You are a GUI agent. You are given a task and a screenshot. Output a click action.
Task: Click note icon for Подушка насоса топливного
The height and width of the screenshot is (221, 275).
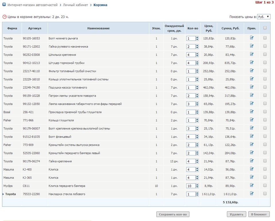[x=252, y=87]
